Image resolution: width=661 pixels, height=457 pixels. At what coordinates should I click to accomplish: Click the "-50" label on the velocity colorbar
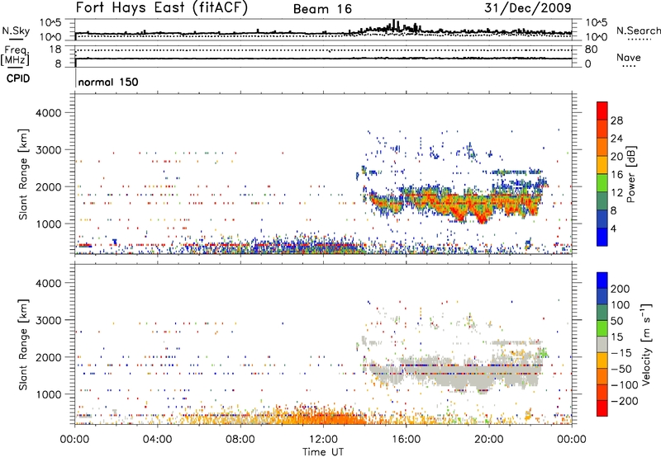tap(621, 369)
